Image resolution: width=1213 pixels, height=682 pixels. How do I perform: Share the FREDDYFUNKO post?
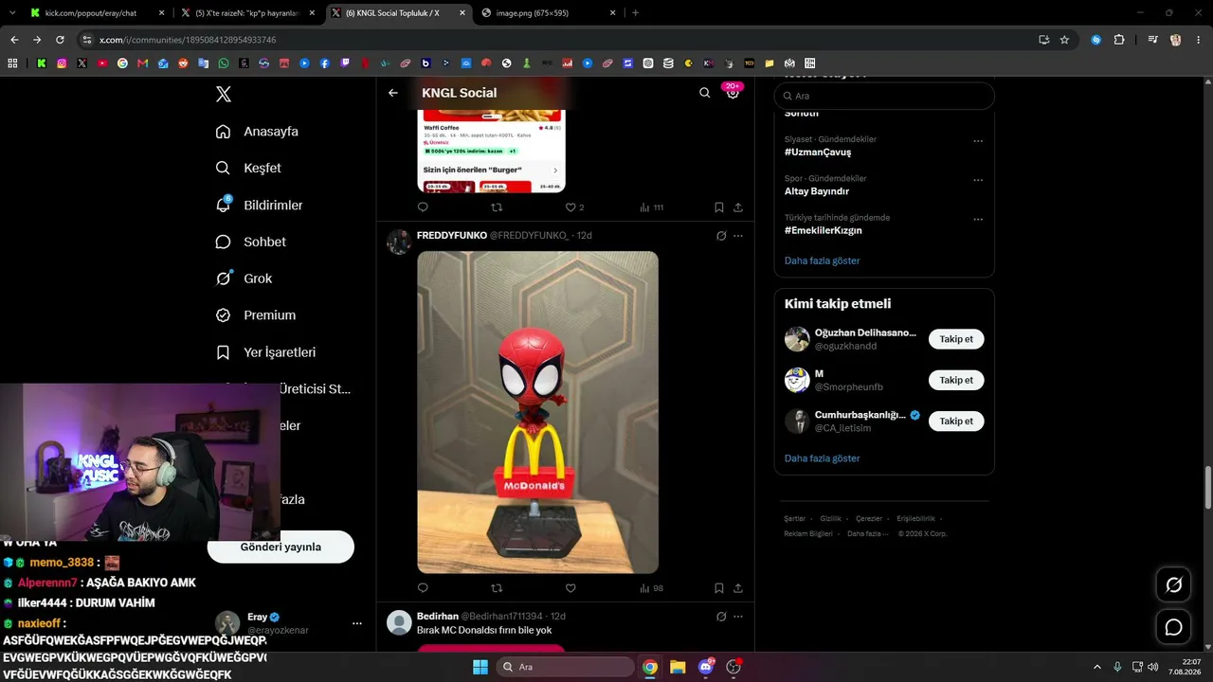coord(738,588)
